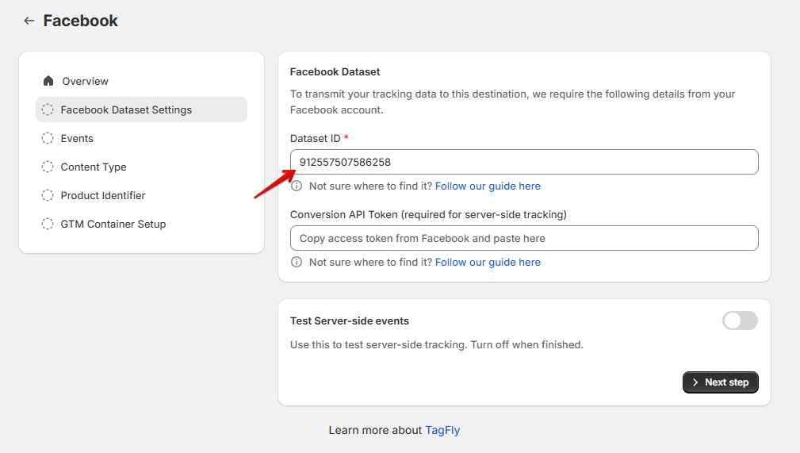Open the TagFly link
Viewport: 800px width, 453px height.
coord(442,430)
